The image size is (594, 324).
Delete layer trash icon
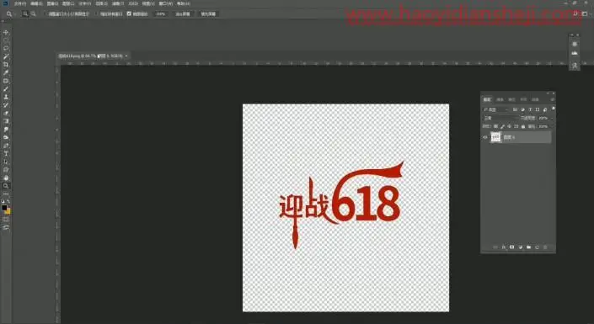[545, 247]
